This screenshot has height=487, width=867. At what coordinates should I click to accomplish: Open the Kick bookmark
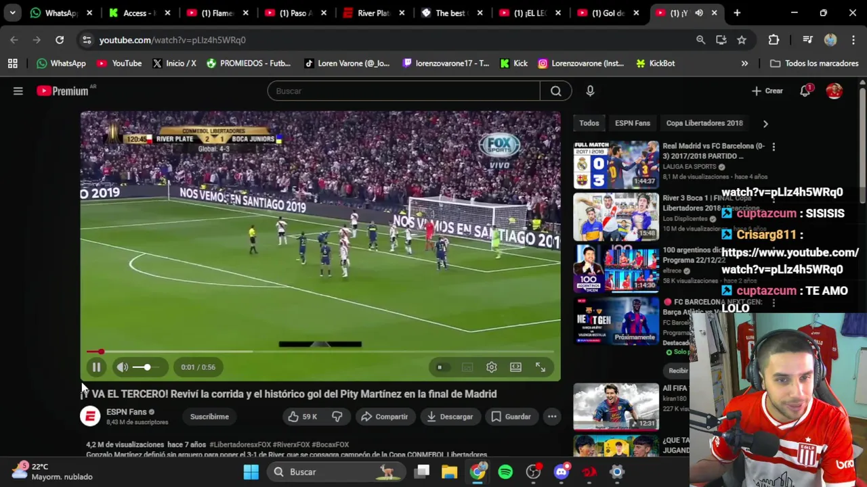click(513, 64)
